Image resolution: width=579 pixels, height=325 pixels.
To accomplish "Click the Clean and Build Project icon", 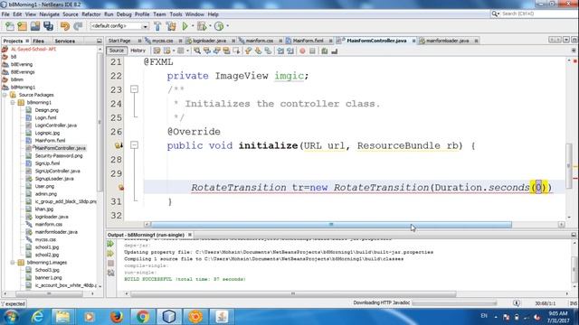I will (171, 26).
